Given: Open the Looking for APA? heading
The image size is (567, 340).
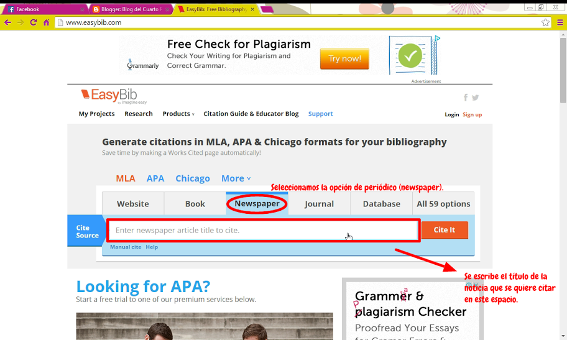Looking at the screenshot, I should [x=143, y=287].
